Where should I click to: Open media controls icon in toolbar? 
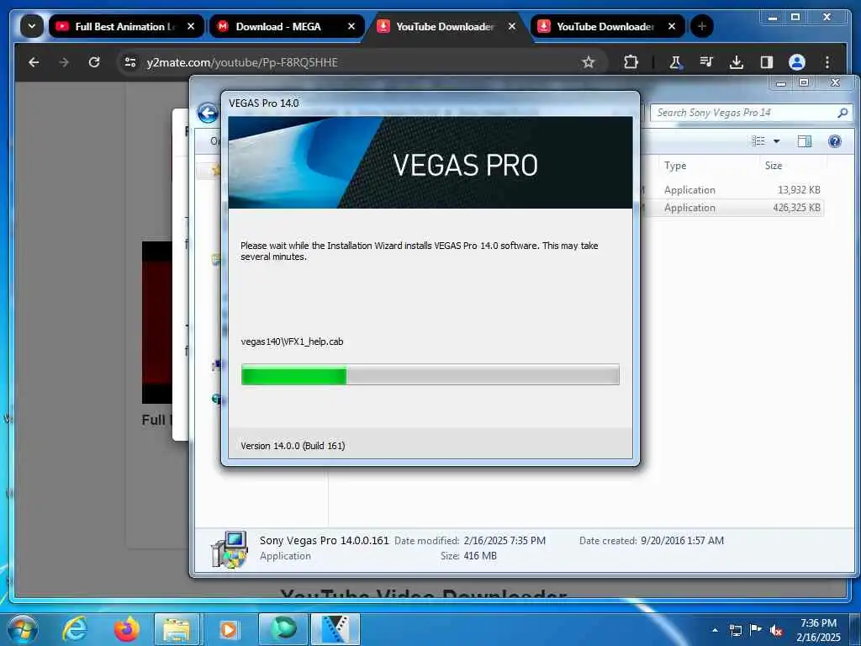click(x=706, y=62)
